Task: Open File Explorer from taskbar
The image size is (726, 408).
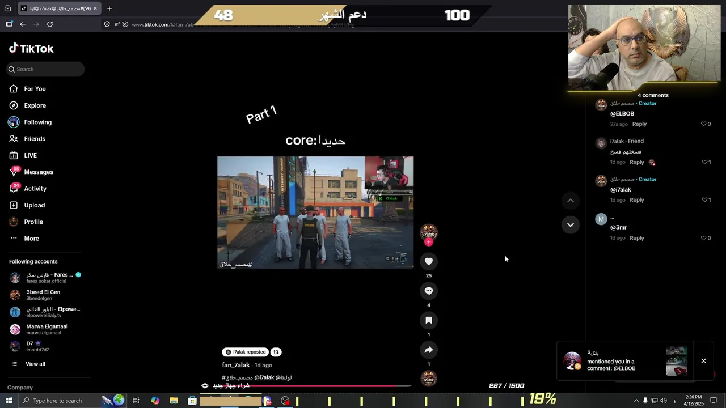Action: tap(174, 401)
